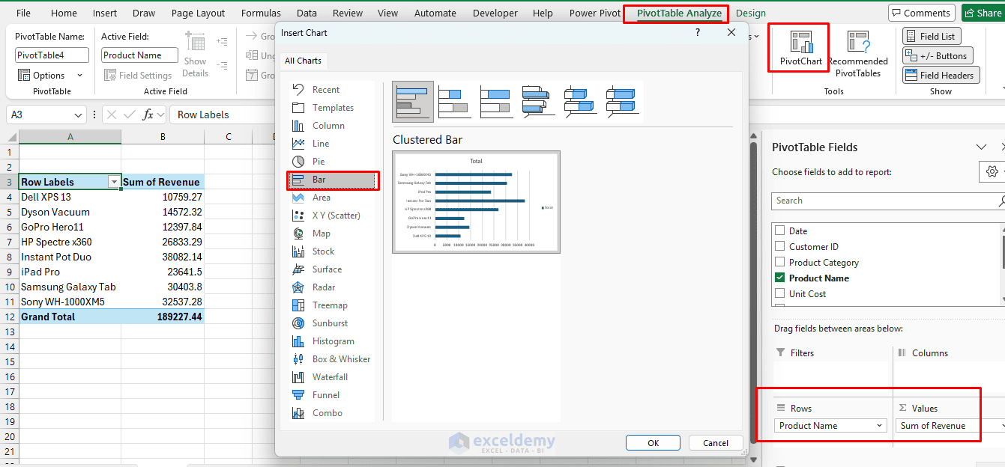1005x467 pixels.
Task: Choose the X Y (Scatter) chart category
Action: [x=336, y=216]
